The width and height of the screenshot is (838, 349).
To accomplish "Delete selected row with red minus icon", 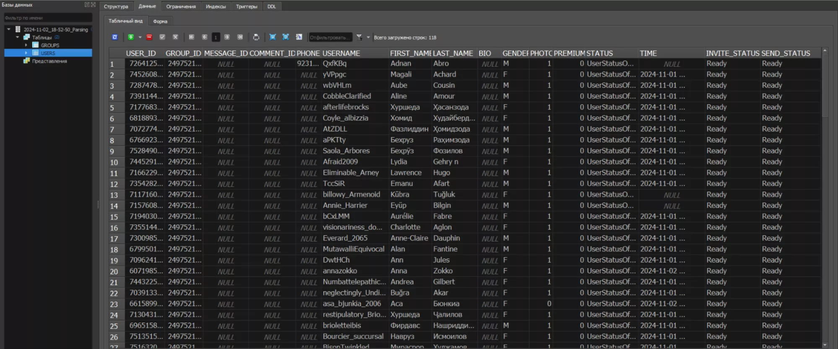I will (x=149, y=37).
